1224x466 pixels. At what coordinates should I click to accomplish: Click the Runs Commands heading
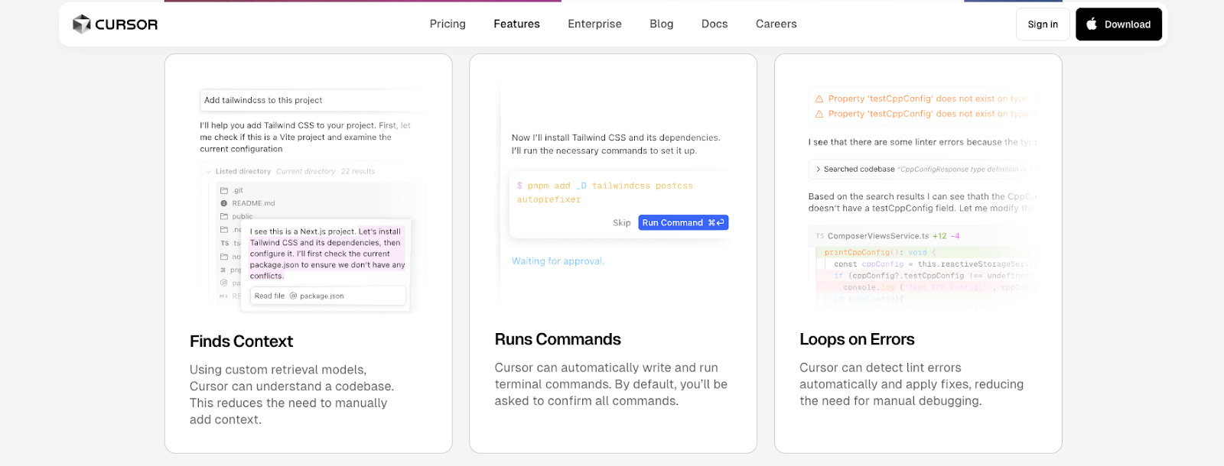coord(558,339)
